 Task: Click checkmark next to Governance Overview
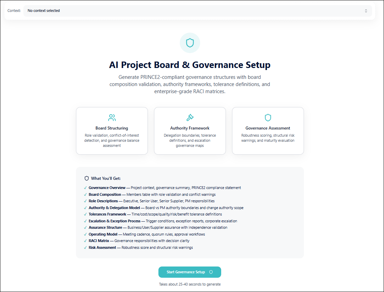click(85, 188)
